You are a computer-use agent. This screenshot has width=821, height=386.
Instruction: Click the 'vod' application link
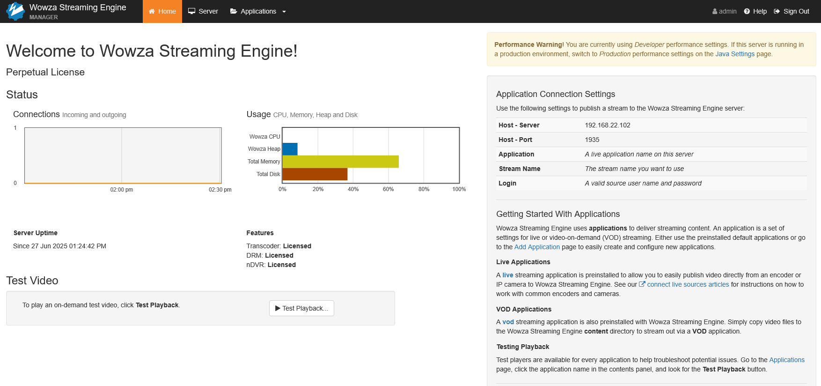click(x=508, y=322)
